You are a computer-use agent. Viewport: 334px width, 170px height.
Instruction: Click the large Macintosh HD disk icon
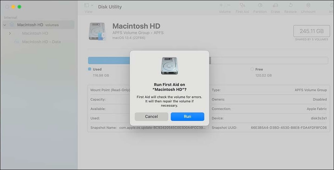98,31
